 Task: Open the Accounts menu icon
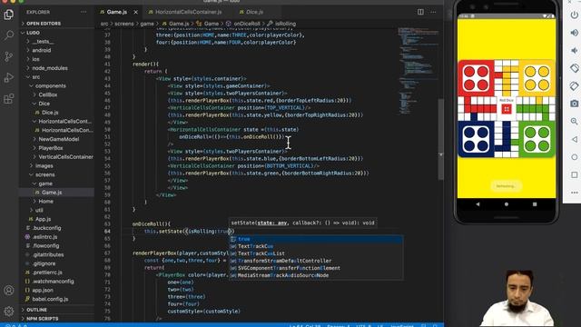point(9,290)
